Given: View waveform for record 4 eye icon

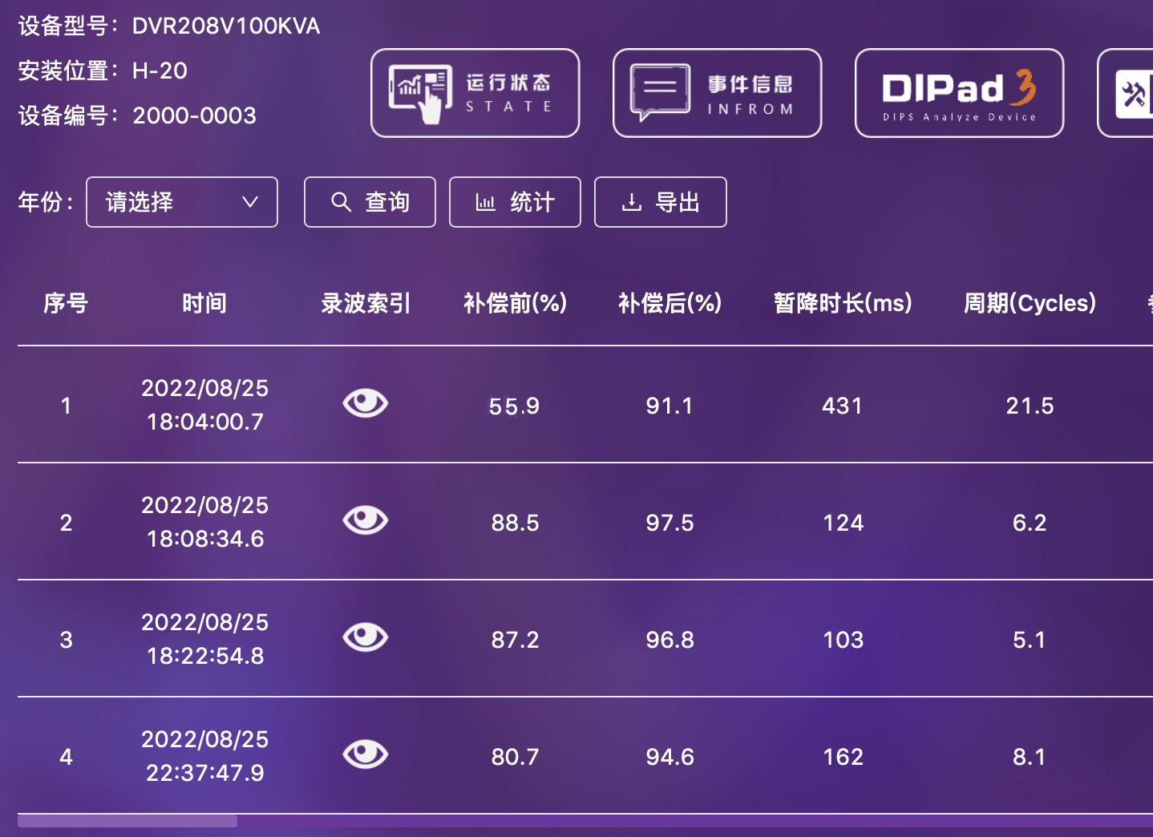Looking at the screenshot, I should tap(366, 754).
